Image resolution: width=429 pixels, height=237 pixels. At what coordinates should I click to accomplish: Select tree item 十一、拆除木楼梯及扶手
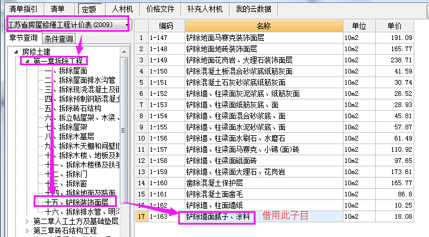coord(82,165)
